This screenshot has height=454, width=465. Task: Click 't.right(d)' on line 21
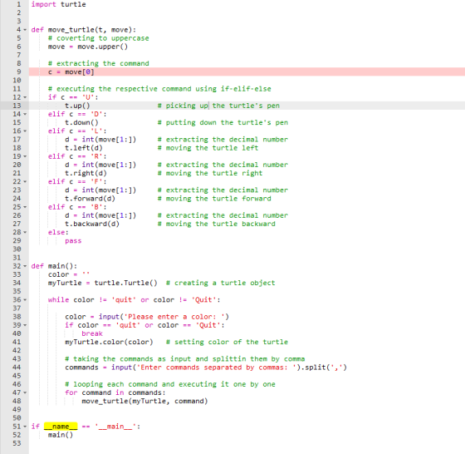[86, 173]
